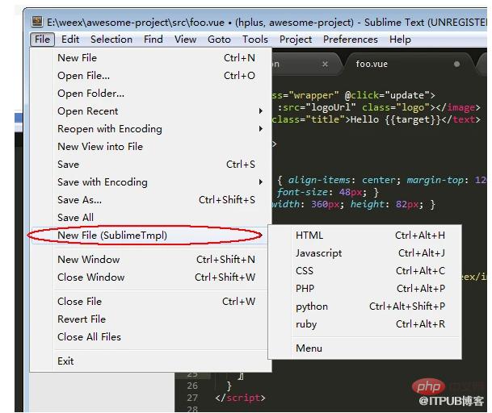Choose Close File entry
This screenshot has height=413, width=492.
coord(151,302)
